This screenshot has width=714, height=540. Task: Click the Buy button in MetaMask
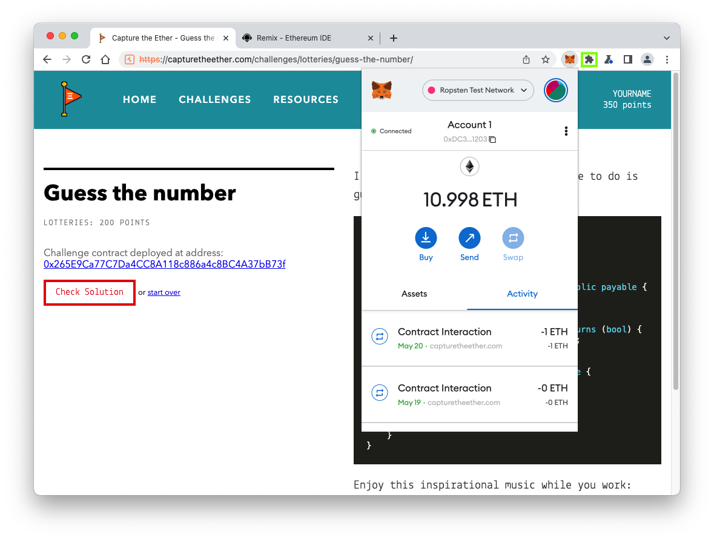point(426,245)
